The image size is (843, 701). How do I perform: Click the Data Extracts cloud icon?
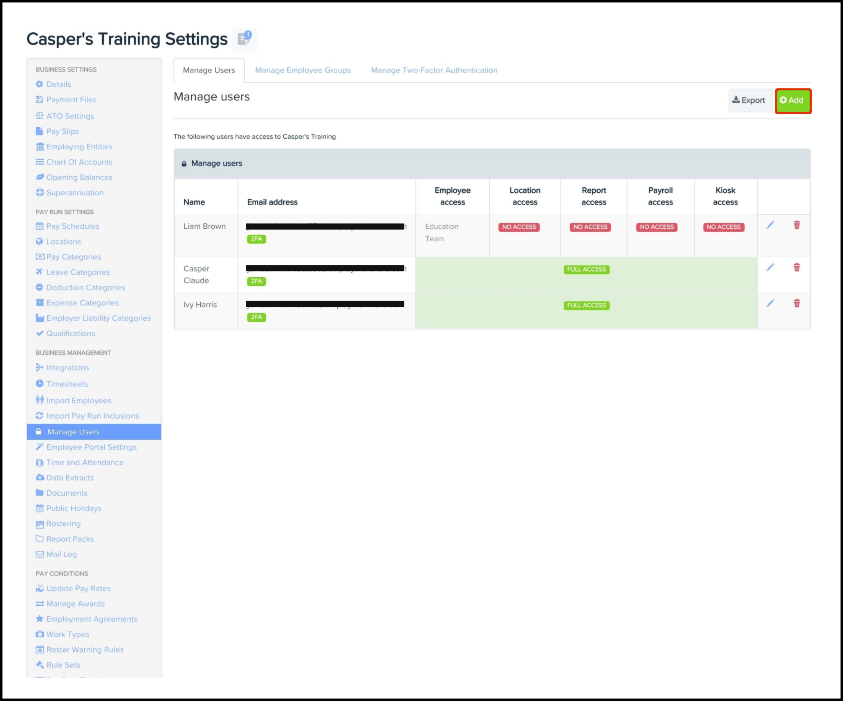pyautogui.click(x=40, y=478)
